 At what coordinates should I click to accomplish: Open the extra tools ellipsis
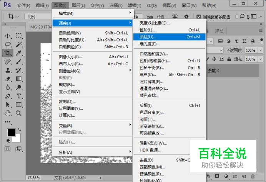tap(8, 121)
